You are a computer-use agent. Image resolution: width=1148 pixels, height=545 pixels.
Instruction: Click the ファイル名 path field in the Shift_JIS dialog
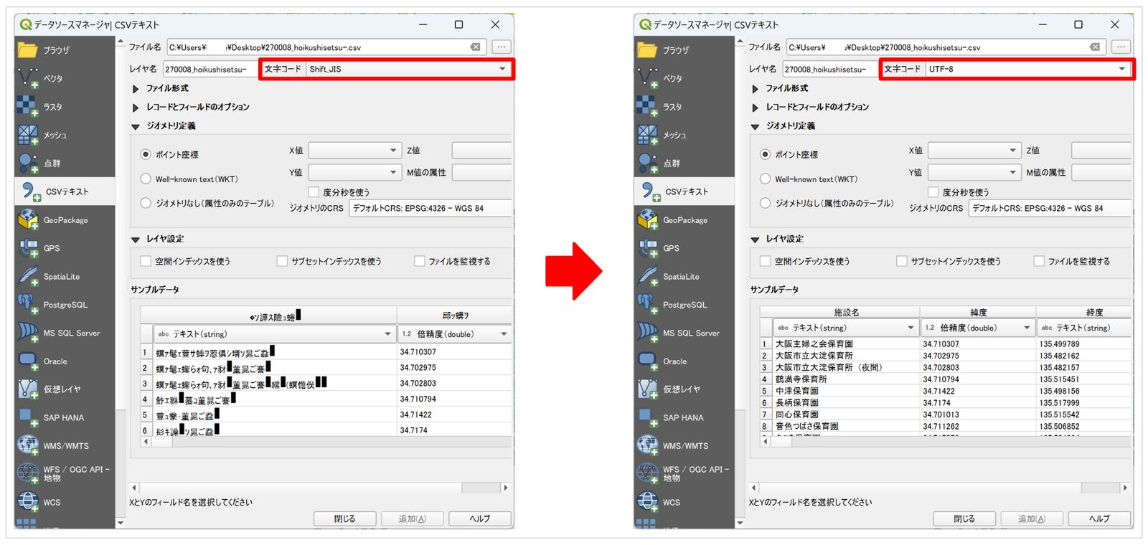click(x=326, y=47)
